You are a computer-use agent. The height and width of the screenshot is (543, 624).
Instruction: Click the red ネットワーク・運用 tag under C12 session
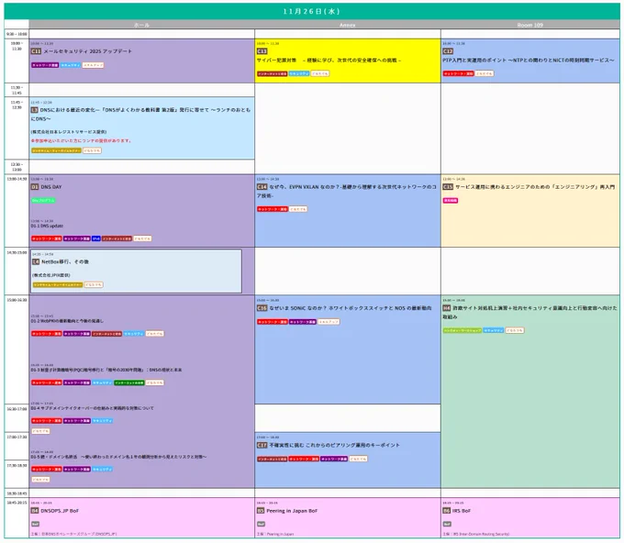(459, 73)
